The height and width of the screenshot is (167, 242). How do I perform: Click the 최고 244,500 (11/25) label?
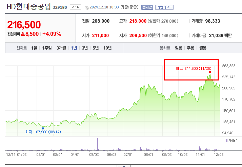pyautogui.click(x=194, y=68)
